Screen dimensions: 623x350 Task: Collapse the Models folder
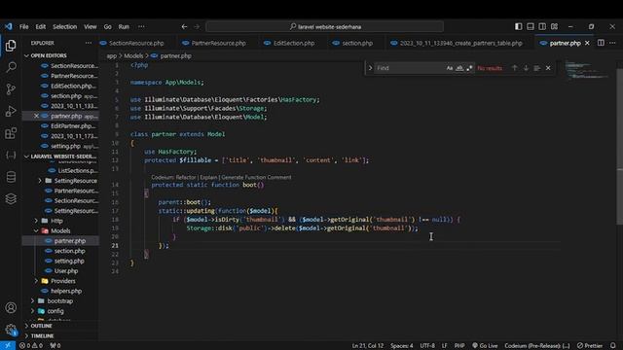coord(36,230)
